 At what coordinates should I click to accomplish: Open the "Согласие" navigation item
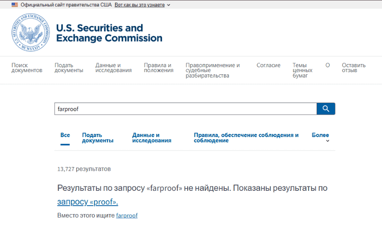(x=268, y=65)
